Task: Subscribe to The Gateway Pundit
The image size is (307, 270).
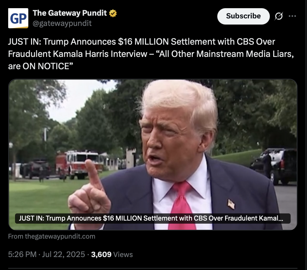Action: (243, 16)
